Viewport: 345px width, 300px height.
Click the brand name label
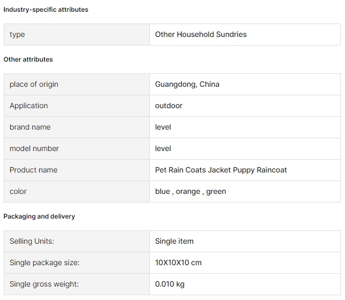pos(30,127)
